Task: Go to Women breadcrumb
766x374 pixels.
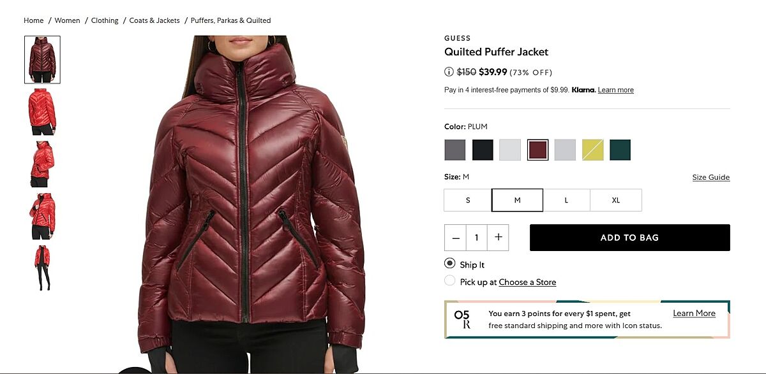Action: tap(67, 20)
